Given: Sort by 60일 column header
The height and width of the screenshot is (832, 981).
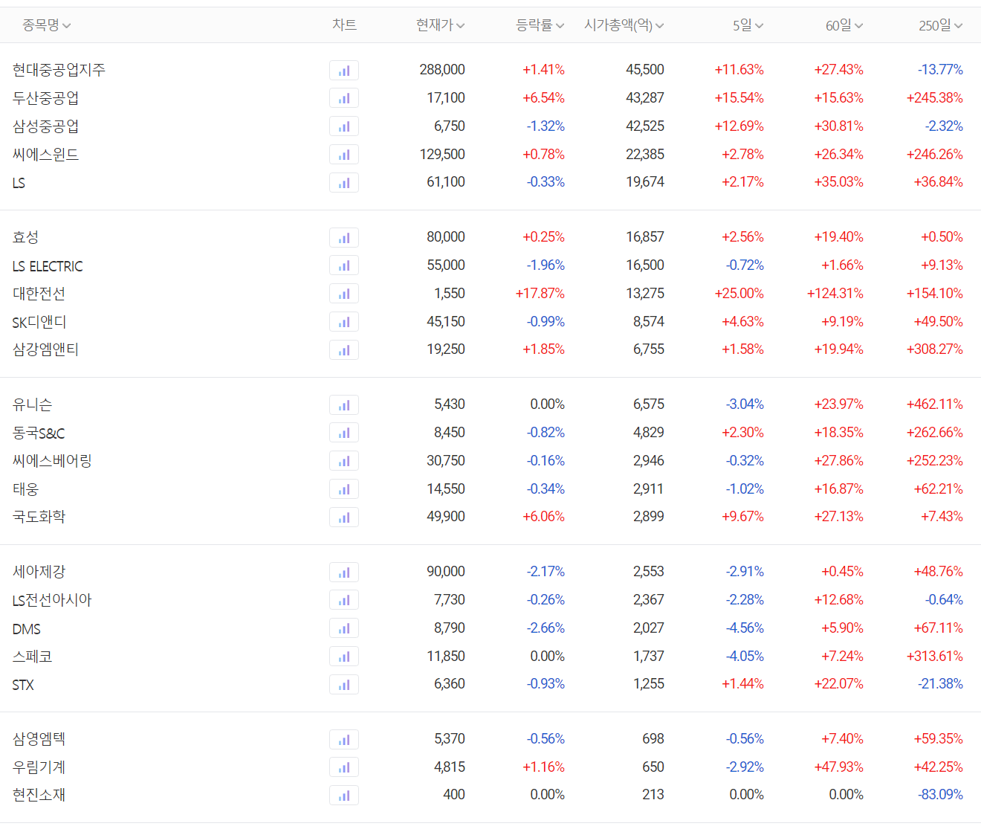Looking at the screenshot, I should [x=844, y=25].
